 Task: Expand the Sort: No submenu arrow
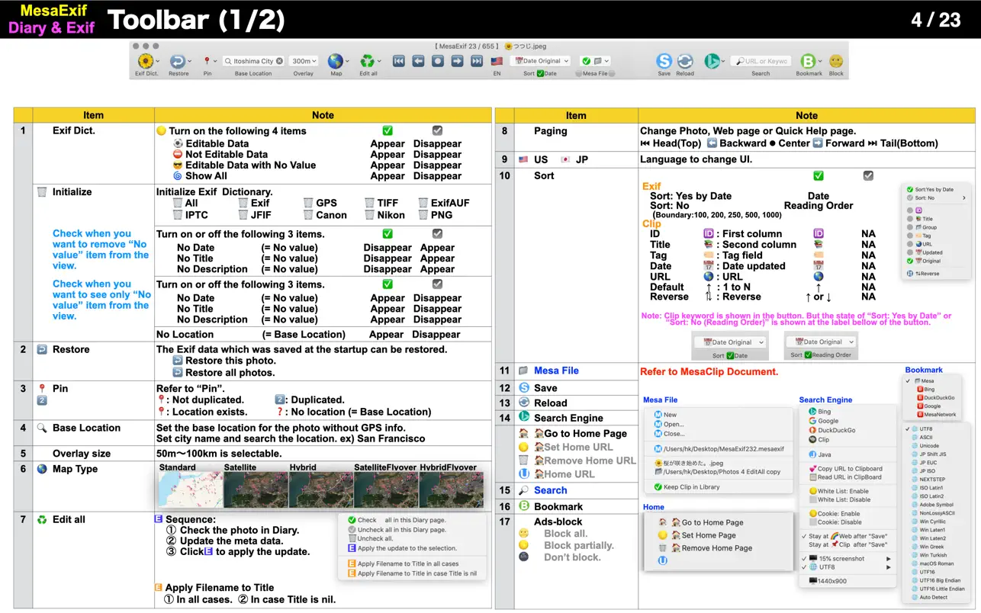964,198
